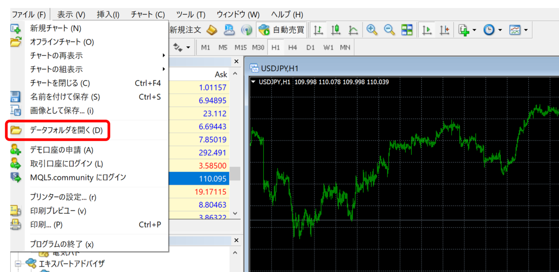The width and height of the screenshot is (559, 272).
Task: Select the M1 timeframe
Action: pos(205,47)
